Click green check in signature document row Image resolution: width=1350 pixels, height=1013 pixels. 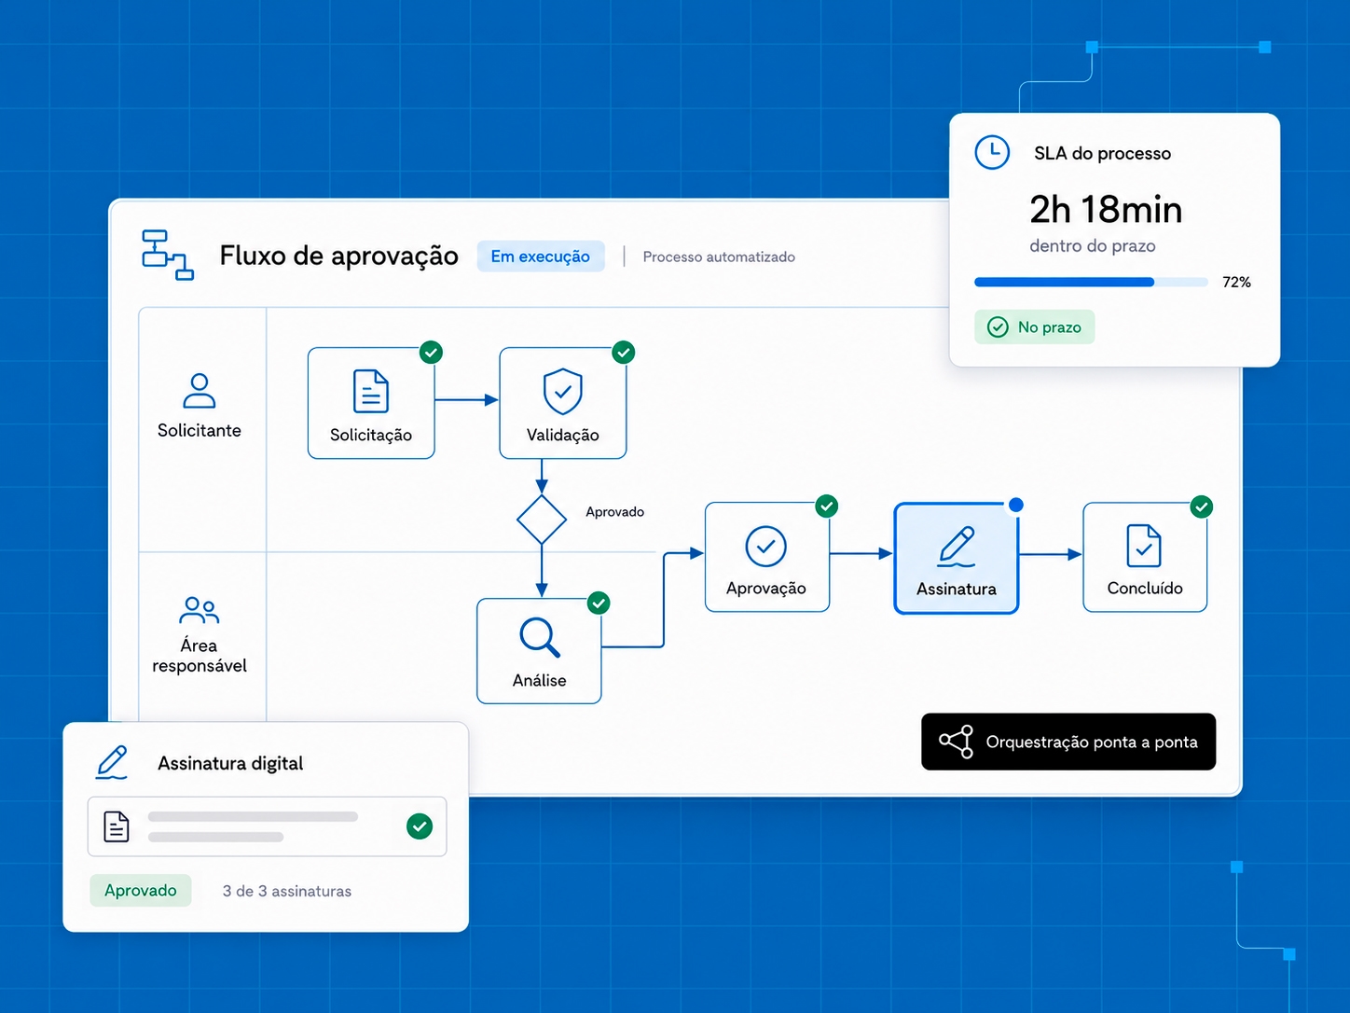click(x=420, y=826)
